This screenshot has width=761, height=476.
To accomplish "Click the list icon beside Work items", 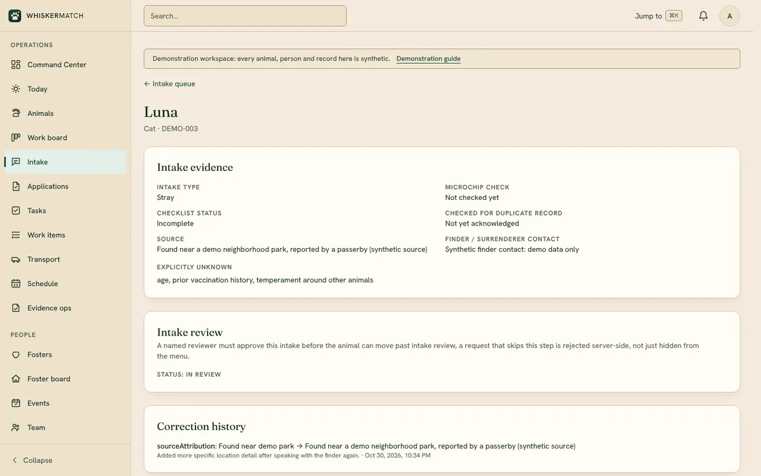I will coord(16,235).
